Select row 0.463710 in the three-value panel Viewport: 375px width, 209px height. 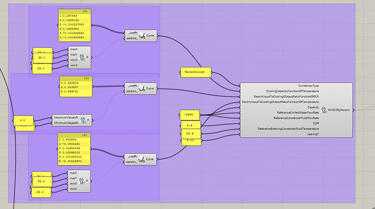[76, 92]
